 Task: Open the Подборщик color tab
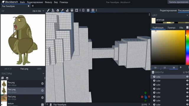158,28
